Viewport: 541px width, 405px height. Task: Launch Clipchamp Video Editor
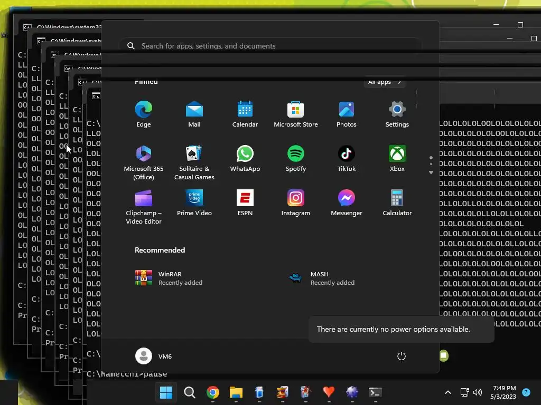coord(144,207)
